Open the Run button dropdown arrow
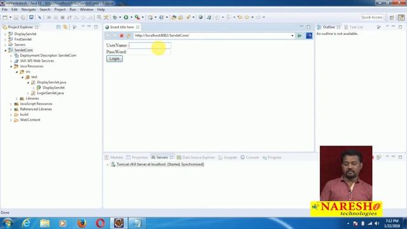Viewport: 407px width, 229px height. point(132,17)
